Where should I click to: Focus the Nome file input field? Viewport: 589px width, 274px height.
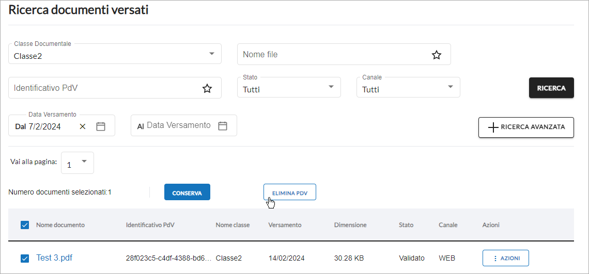click(x=334, y=54)
